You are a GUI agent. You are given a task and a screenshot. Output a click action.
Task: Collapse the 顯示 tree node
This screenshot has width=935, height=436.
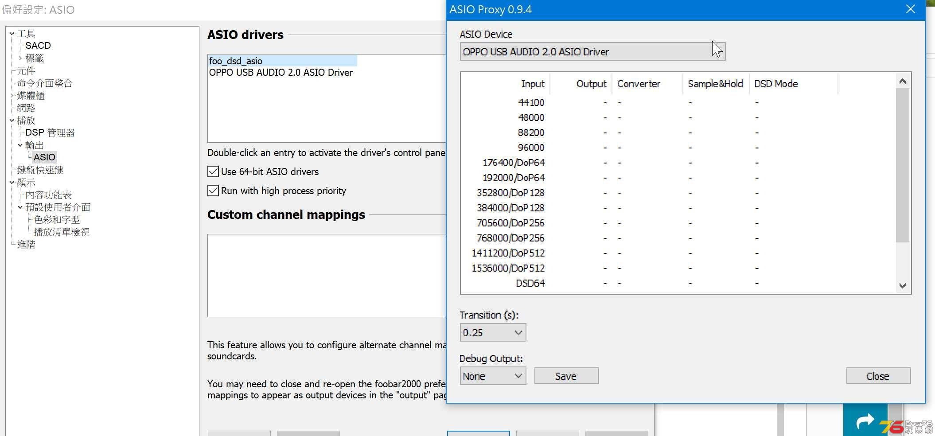[12, 182]
